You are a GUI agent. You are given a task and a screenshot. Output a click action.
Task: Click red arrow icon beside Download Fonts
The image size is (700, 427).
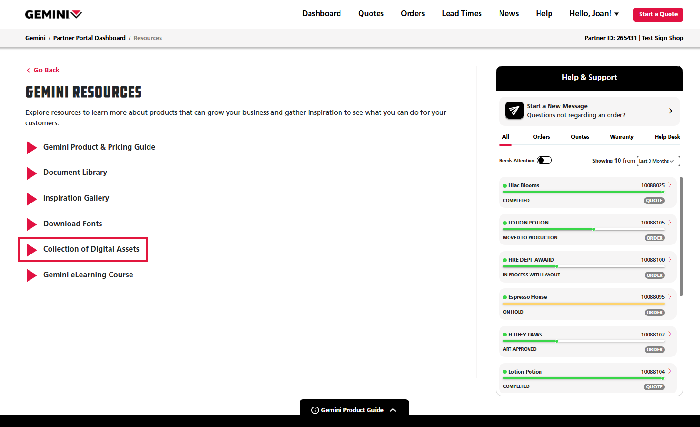click(31, 224)
